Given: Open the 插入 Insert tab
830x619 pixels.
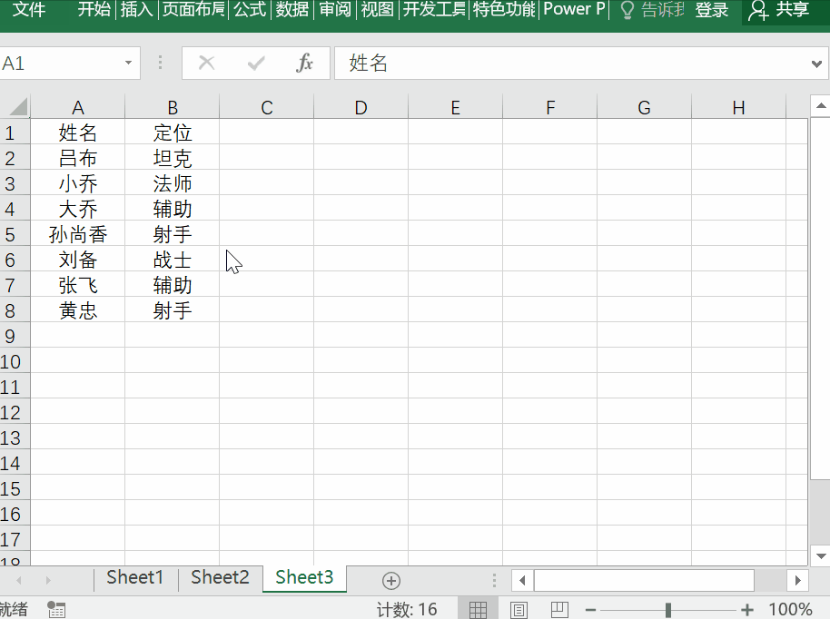Looking at the screenshot, I should (x=136, y=9).
